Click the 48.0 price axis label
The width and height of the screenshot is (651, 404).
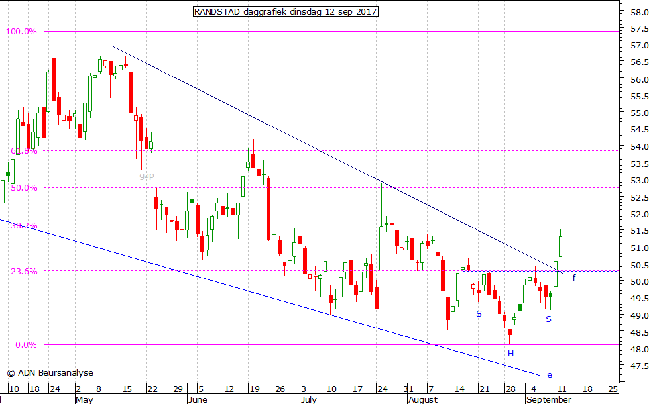point(639,349)
